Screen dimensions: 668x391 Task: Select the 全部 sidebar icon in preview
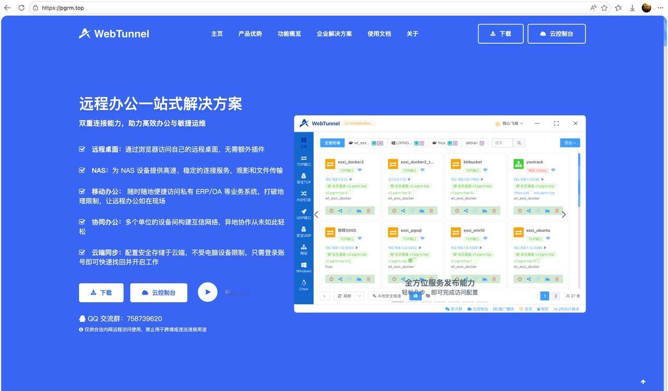(x=304, y=143)
